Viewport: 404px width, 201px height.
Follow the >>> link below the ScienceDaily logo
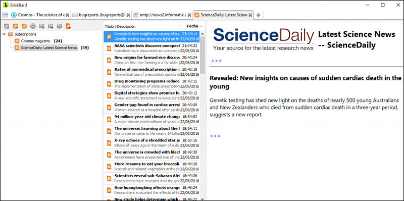click(217, 61)
